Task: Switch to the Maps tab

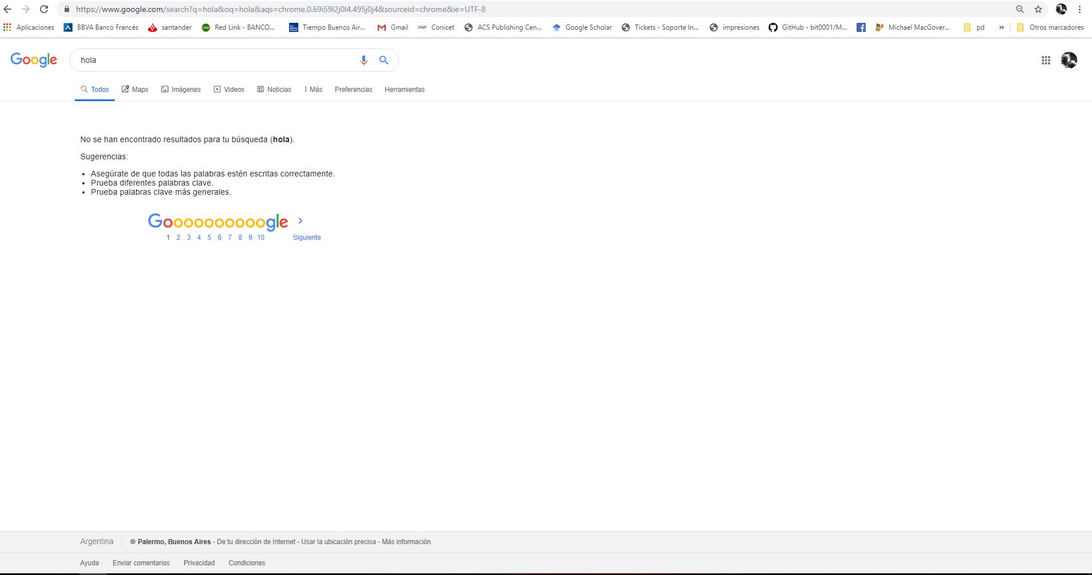Action: click(135, 90)
